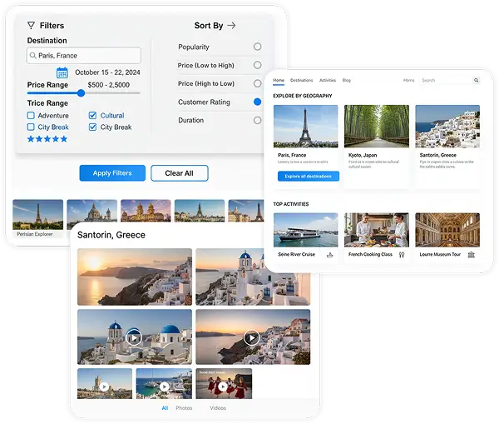Click the Apply Filters button
The image size is (499, 424).
coord(112,173)
